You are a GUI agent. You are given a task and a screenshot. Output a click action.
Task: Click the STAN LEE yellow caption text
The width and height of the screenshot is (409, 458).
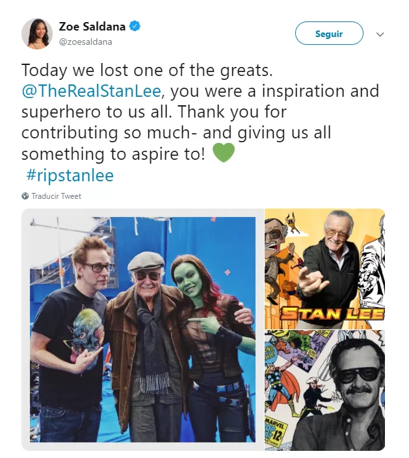tap(332, 314)
